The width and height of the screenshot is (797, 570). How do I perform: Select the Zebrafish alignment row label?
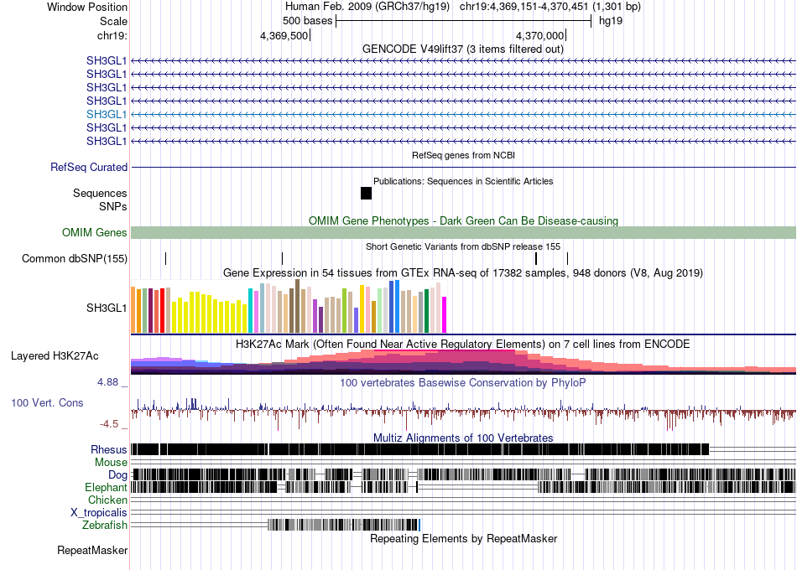click(105, 525)
